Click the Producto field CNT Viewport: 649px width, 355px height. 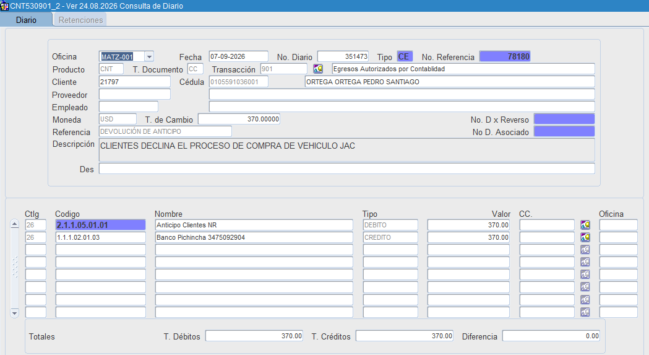[111, 69]
